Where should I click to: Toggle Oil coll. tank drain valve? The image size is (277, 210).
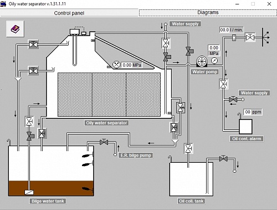[223, 159]
